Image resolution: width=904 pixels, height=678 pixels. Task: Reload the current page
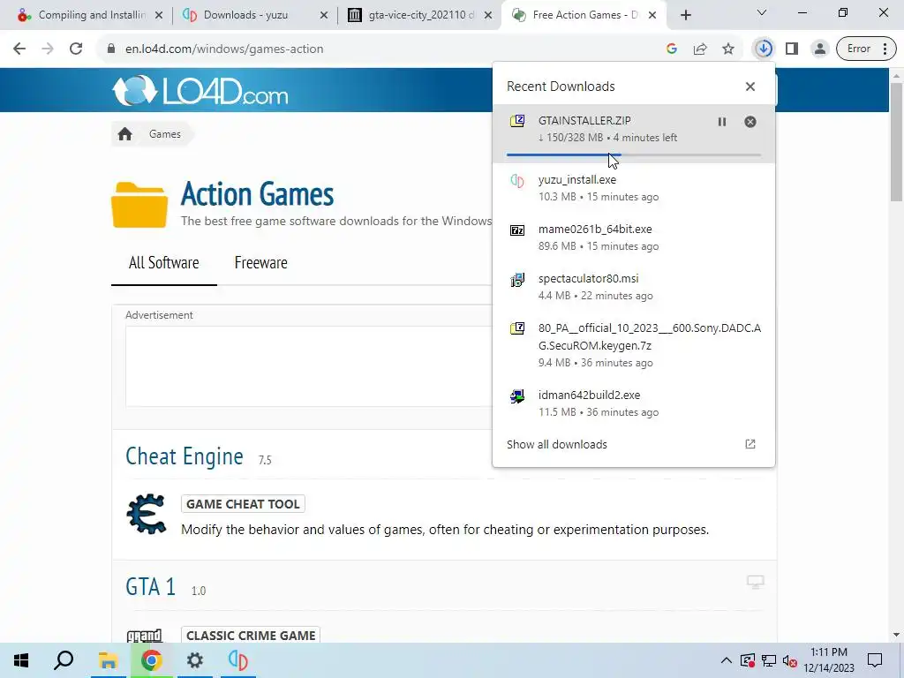pos(76,49)
